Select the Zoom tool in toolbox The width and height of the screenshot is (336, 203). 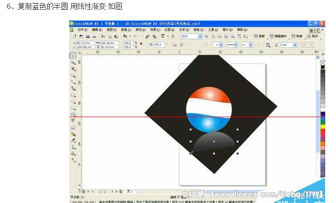click(73, 75)
